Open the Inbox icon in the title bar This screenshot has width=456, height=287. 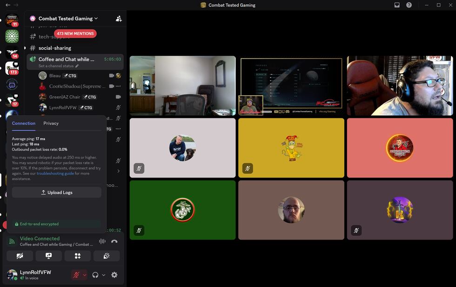(396, 5)
